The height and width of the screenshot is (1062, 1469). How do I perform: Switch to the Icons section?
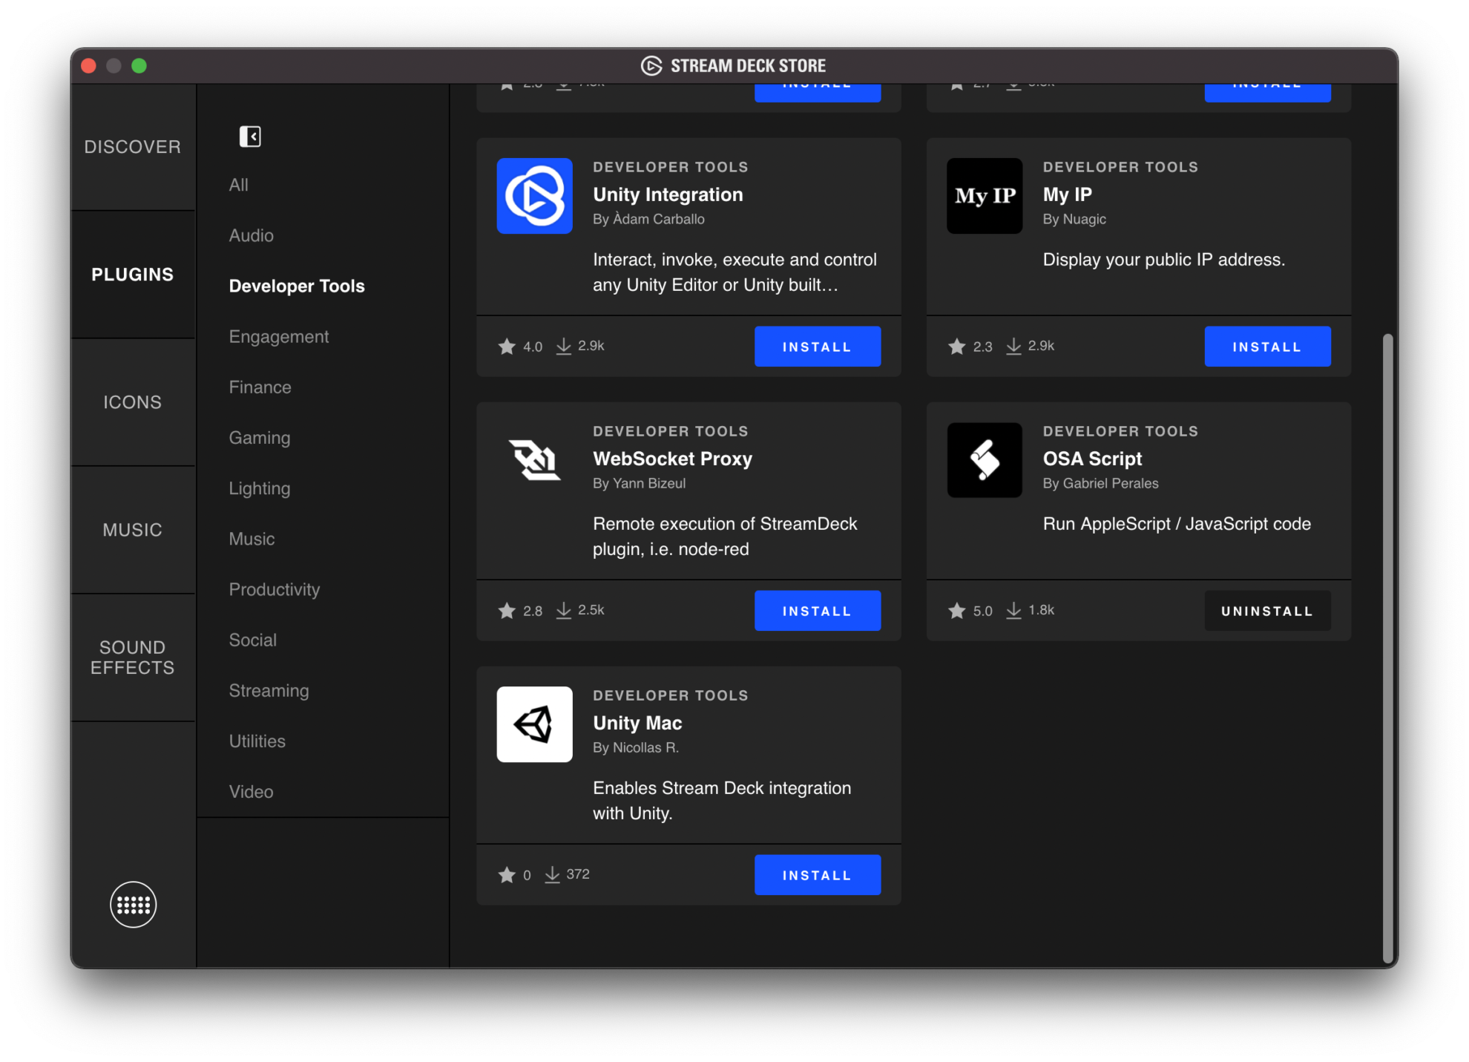(132, 401)
